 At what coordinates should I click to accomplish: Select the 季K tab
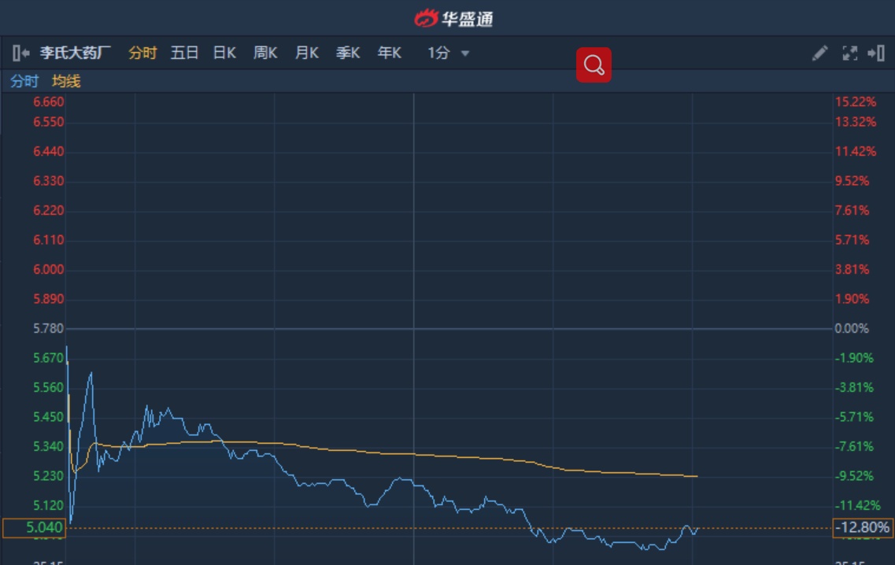[x=348, y=54]
